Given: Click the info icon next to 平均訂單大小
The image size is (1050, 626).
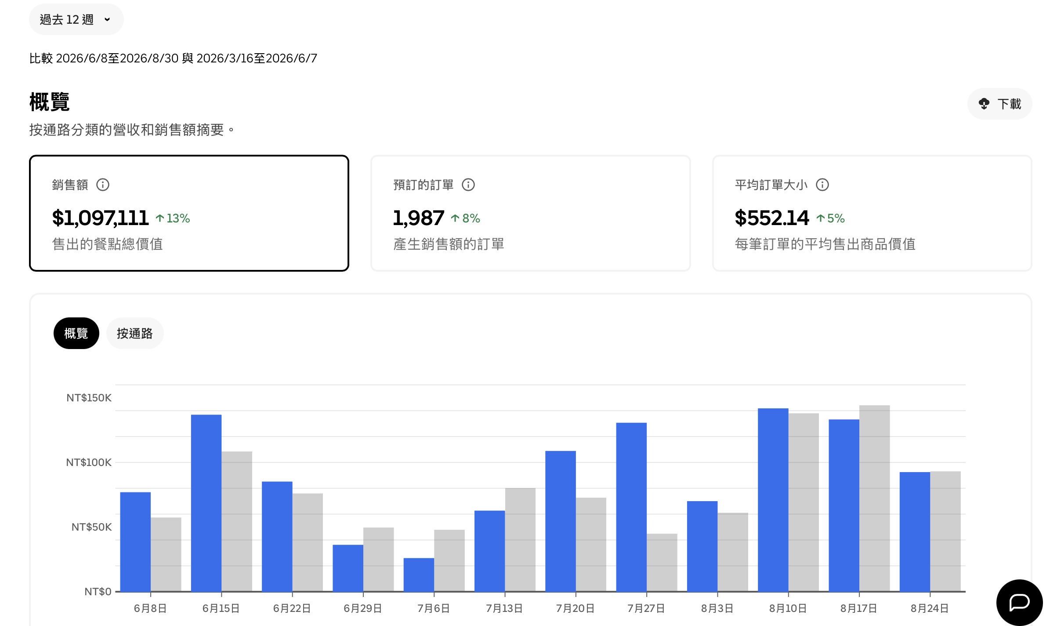Looking at the screenshot, I should click(822, 185).
